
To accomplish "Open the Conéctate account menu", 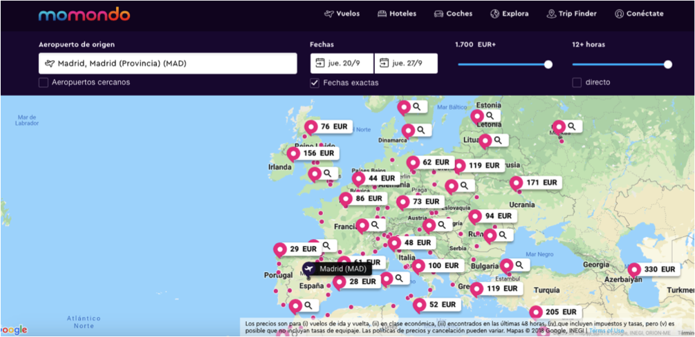I will point(639,14).
